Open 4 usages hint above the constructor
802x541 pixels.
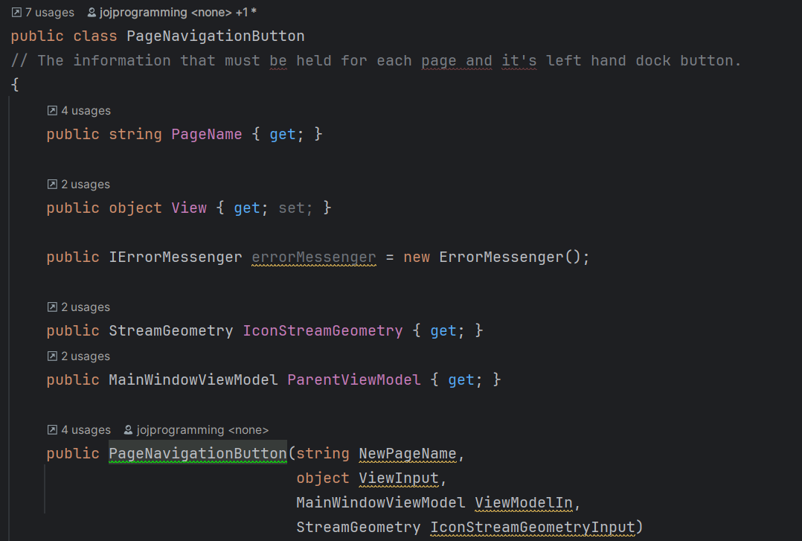tap(86, 430)
